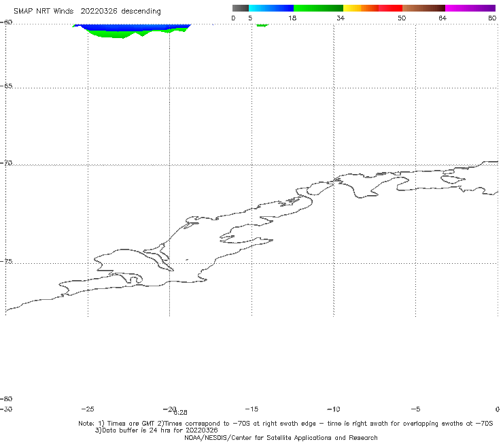Click the brown segment of the color bar
Viewport: 503px width, 442px height.
(x=423, y=8)
